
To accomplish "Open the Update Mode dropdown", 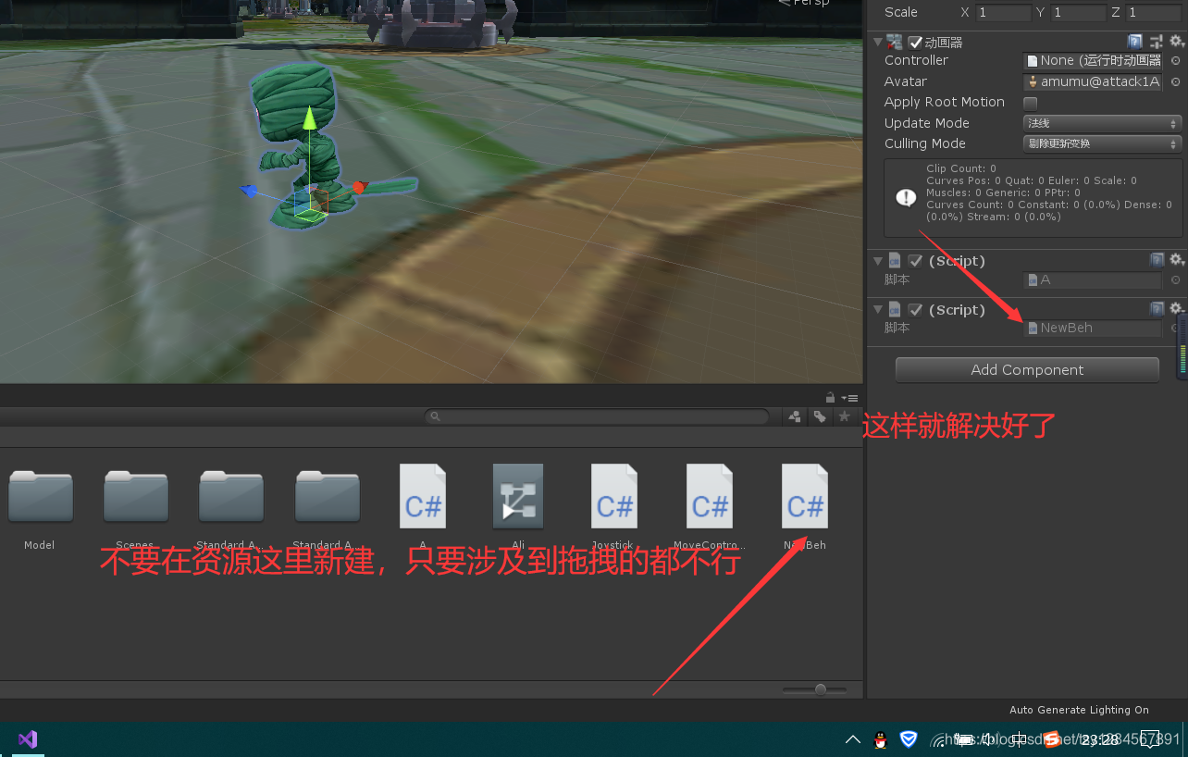I will tap(1102, 123).
